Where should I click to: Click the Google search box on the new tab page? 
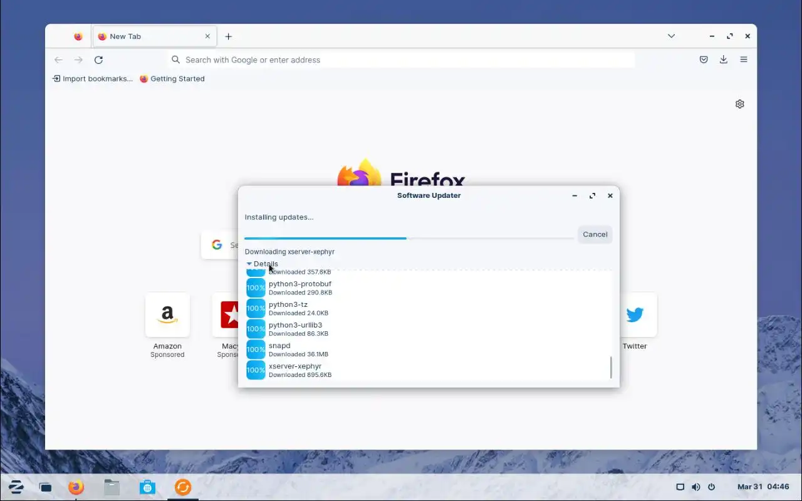point(220,245)
